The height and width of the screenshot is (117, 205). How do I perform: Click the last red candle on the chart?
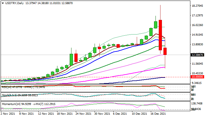click(165, 51)
